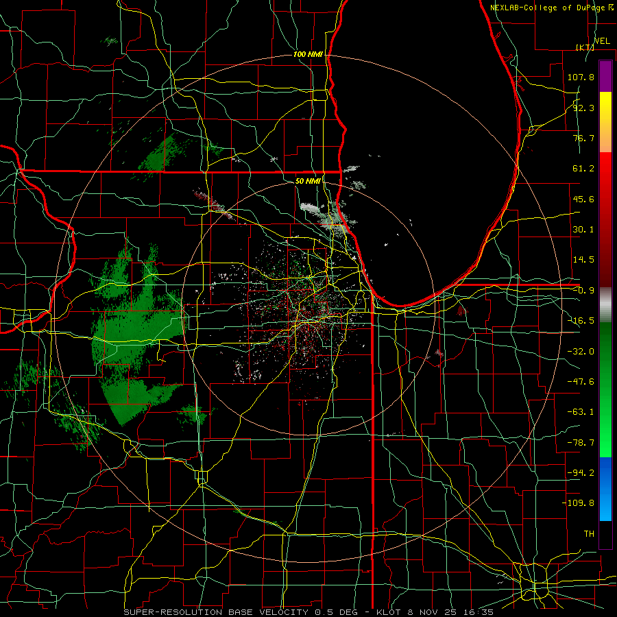This screenshot has height=617, width=617.
Task: Select the 14.5 legend value
Action: [583, 260]
